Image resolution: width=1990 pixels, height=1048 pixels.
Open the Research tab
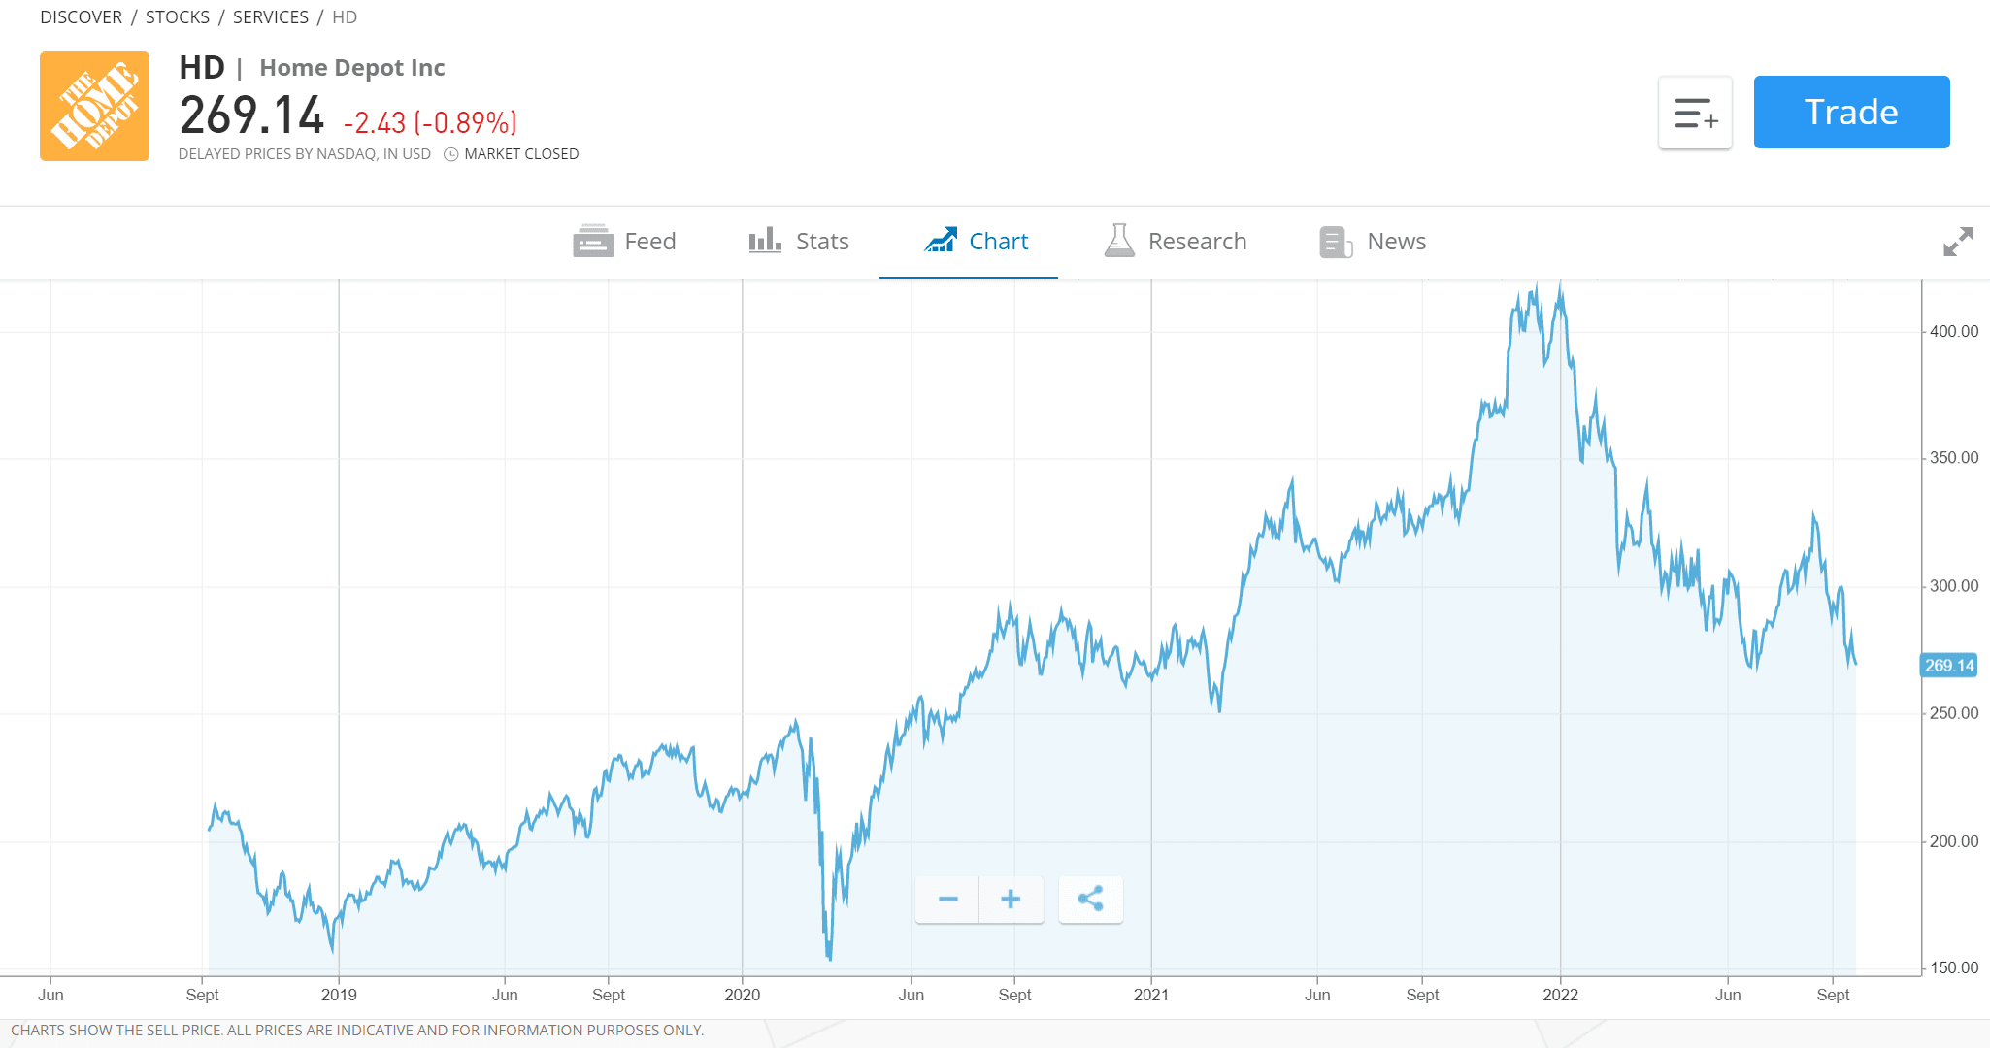(1176, 242)
